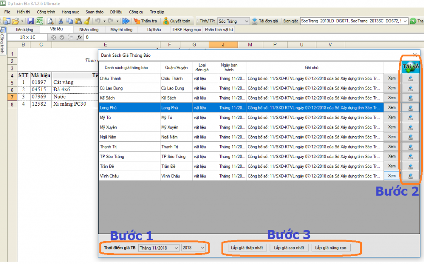Expand the Đơn giá combo box
The image size is (424, 264).
click(405, 21)
